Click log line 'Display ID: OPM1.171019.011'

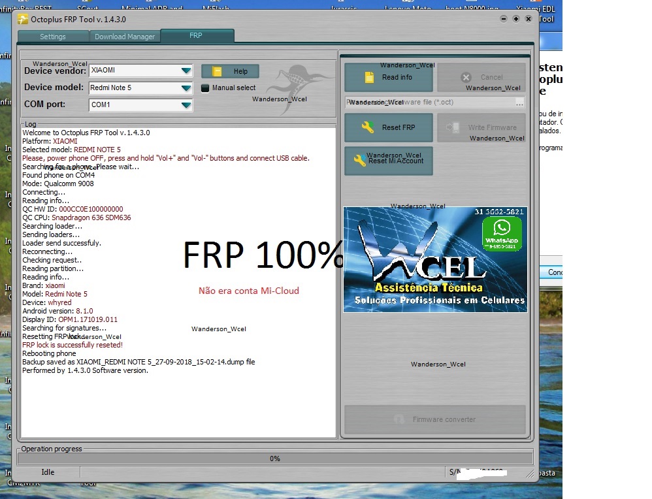pyautogui.click(x=70, y=320)
